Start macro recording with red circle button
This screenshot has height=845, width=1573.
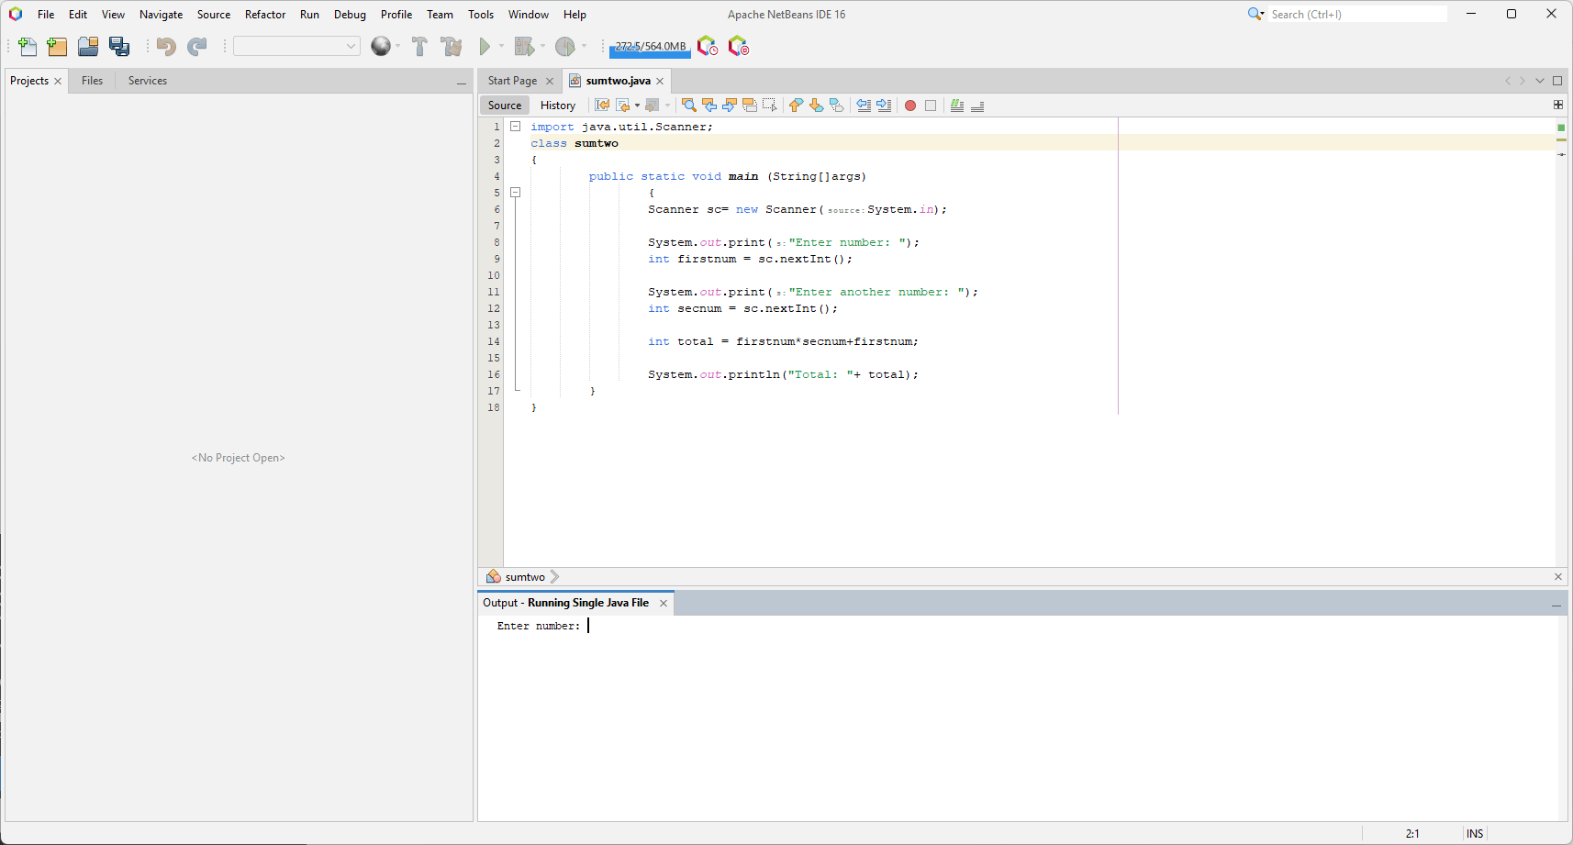(x=910, y=106)
